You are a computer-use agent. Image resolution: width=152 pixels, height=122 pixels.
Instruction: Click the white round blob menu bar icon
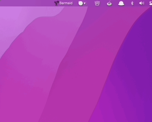tap(81, 3)
